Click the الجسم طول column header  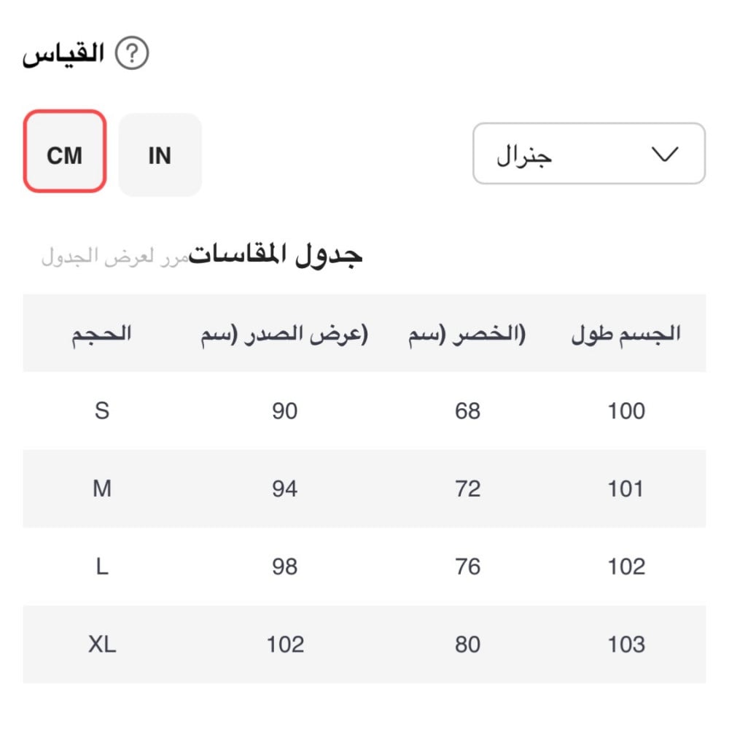point(626,334)
